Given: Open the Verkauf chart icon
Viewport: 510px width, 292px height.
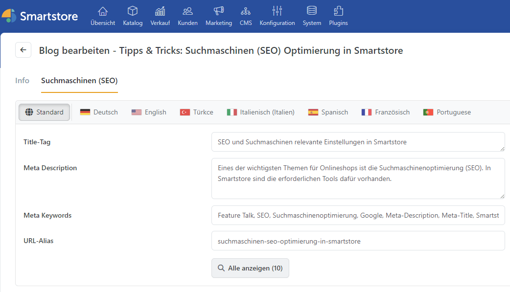Looking at the screenshot, I should pos(160,12).
